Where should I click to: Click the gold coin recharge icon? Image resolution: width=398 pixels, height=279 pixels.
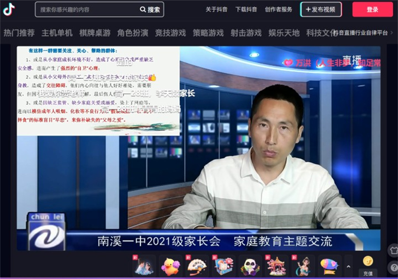click(368, 261)
